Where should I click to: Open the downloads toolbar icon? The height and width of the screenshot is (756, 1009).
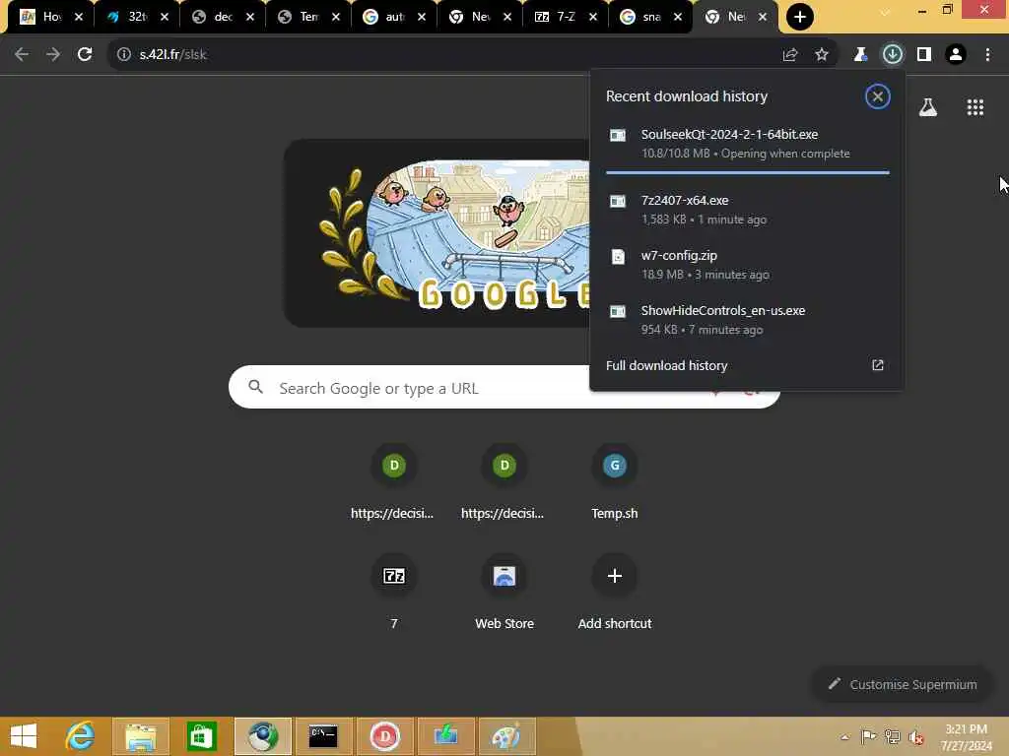coord(892,54)
